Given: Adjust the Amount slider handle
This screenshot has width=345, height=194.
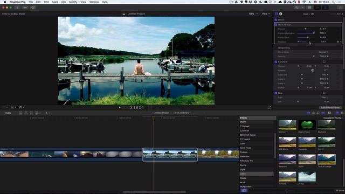Looking at the screenshot, I should coord(306,29).
